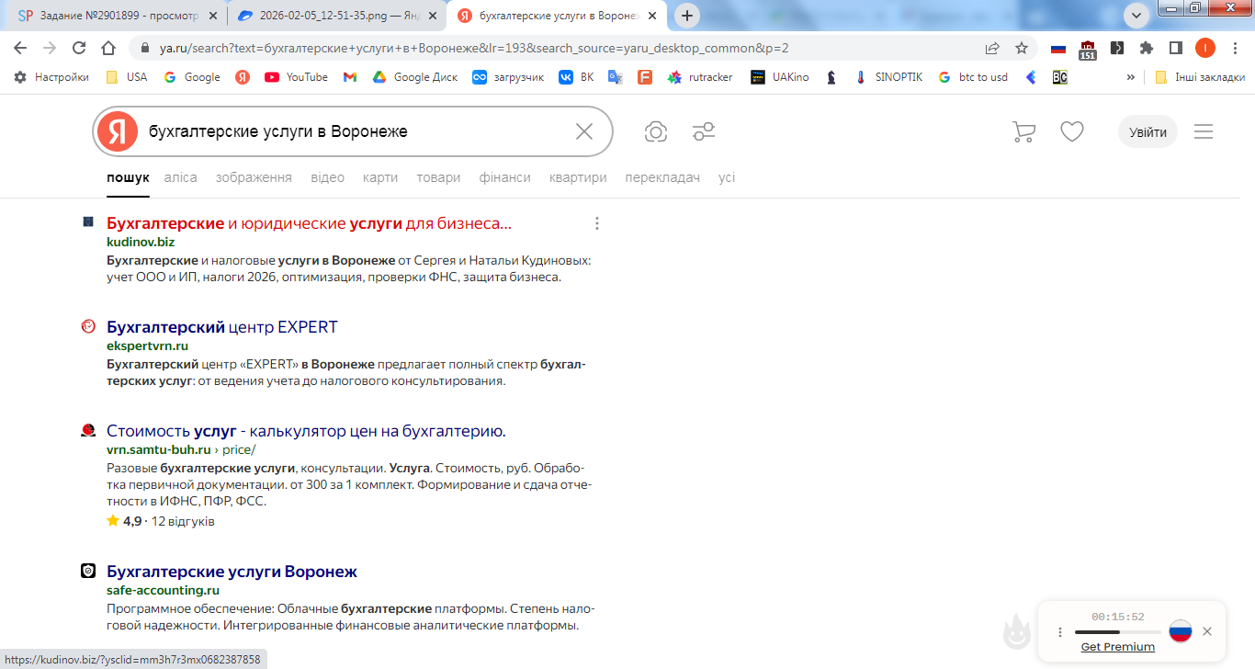Open the timer widget options menu

tap(1060, 631)
